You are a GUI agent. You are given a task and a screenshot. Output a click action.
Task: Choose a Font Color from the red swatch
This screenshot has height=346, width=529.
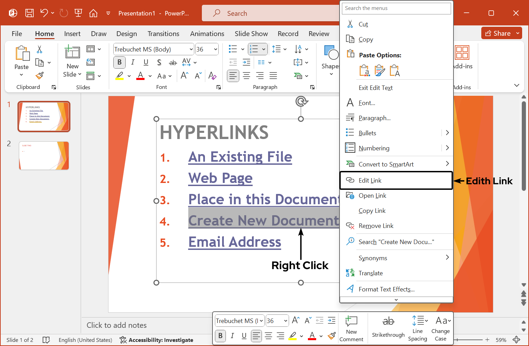140,76
